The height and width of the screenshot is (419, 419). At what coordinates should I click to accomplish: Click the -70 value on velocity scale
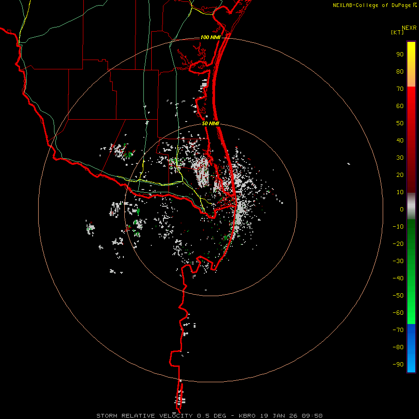pyautogui.click(x=398, y=330)
